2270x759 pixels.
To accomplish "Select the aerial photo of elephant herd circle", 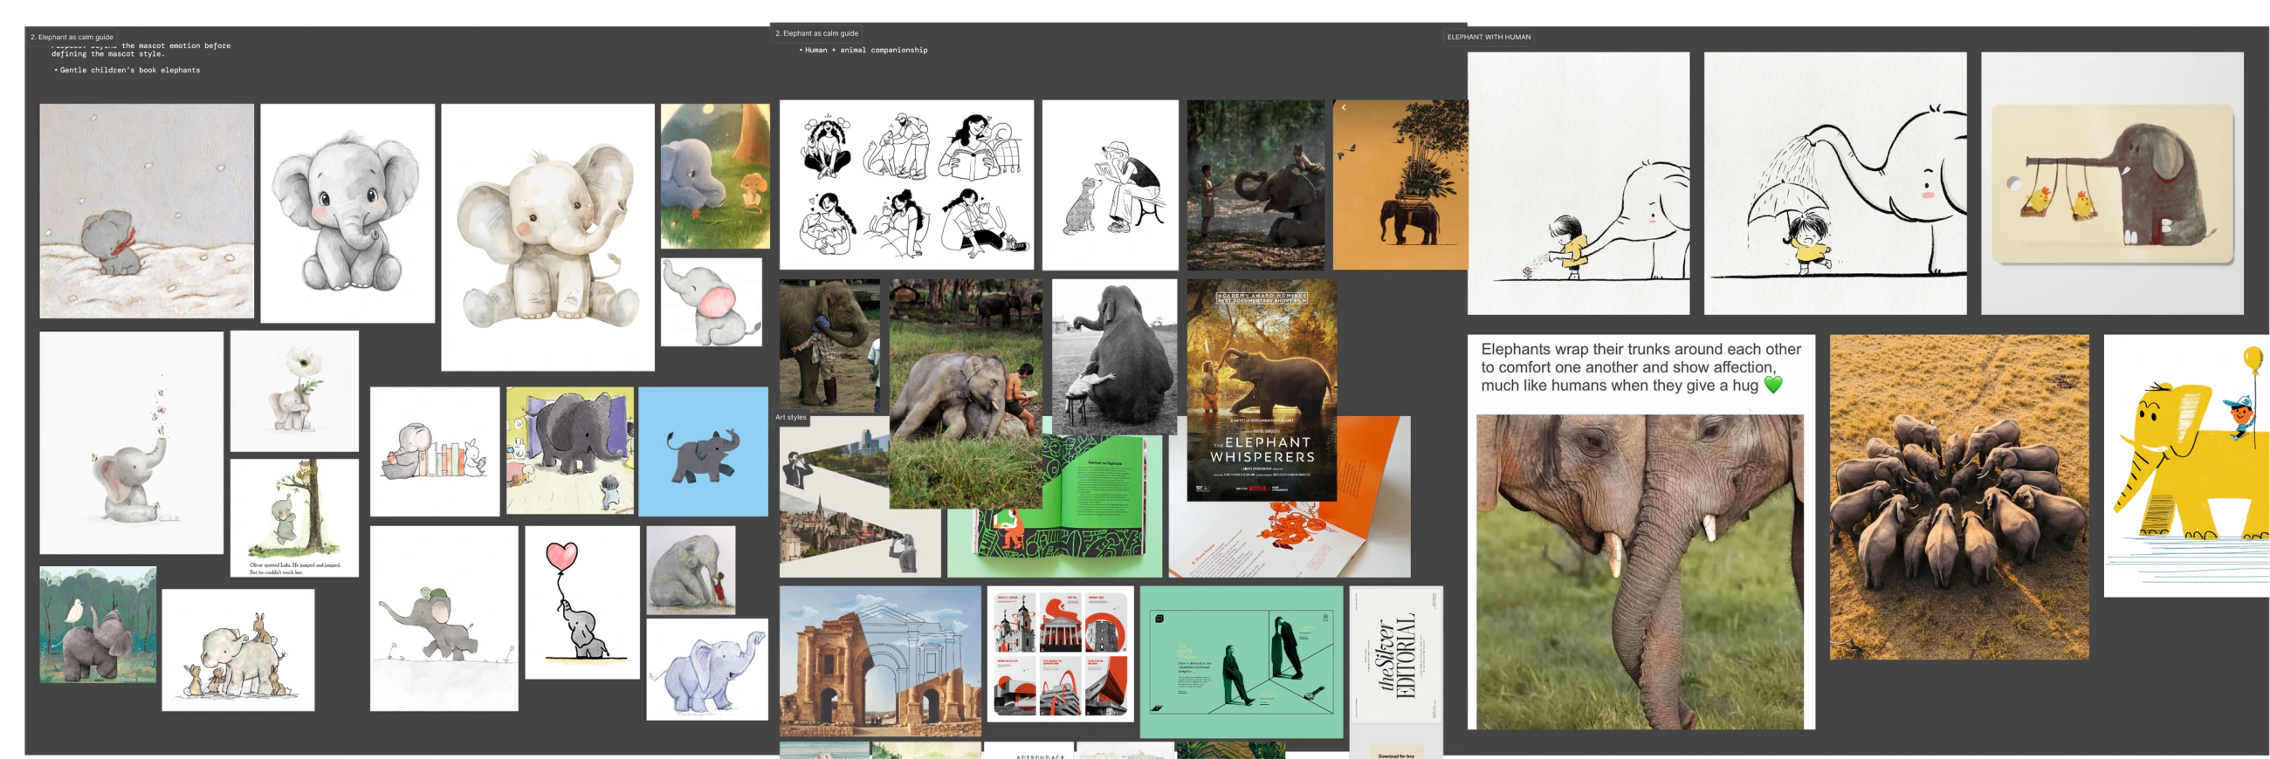I will [1958, 496].
